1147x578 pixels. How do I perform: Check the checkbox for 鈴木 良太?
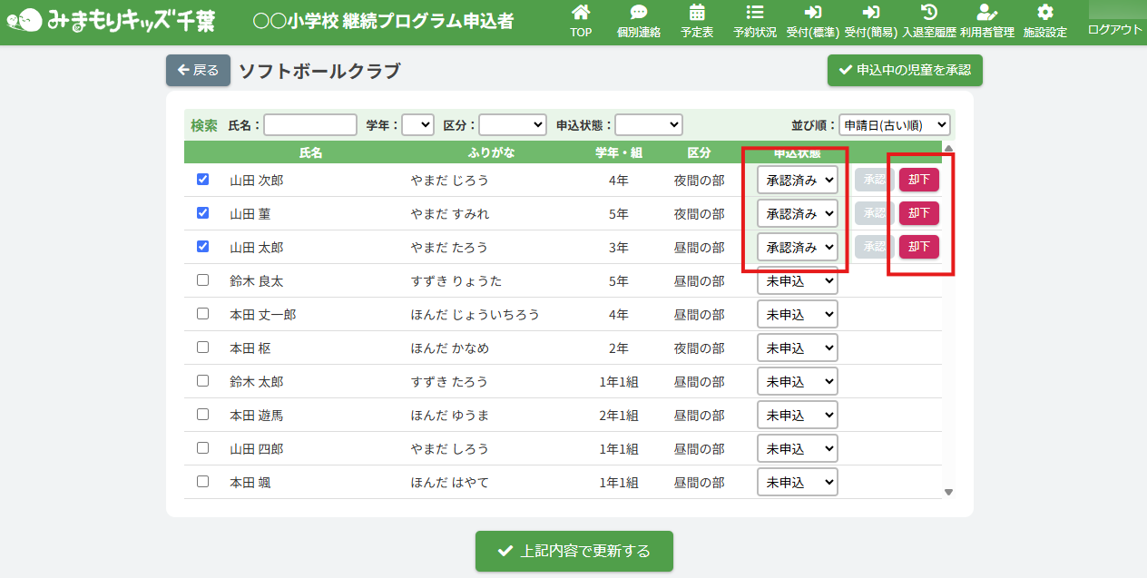point(202,280)
